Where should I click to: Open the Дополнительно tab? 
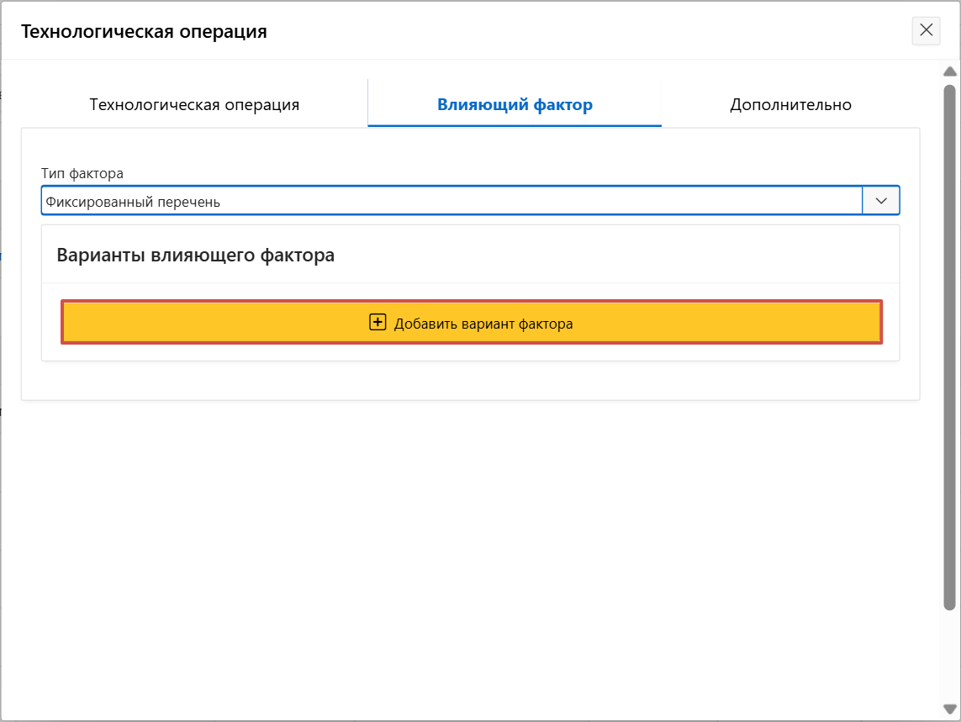790,105
